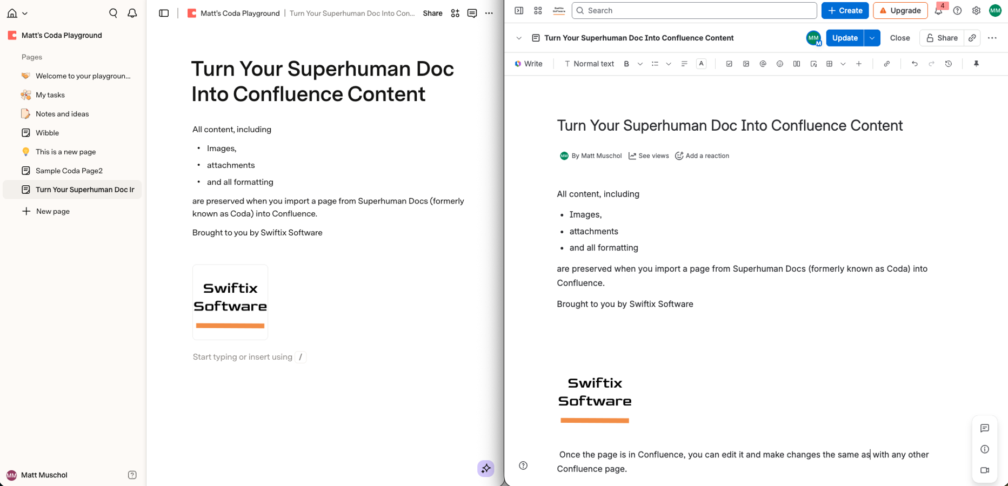1008x486 pixels.
Task: Open the Confluence app switcher grid
Action: pos(538,10)
